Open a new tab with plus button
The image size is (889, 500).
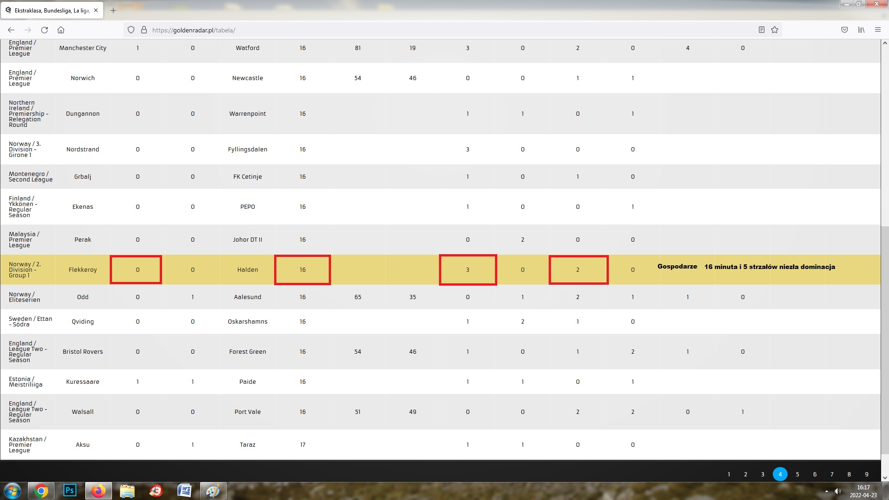coord(113,10)
